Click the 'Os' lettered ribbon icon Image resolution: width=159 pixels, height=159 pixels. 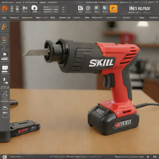25,8
